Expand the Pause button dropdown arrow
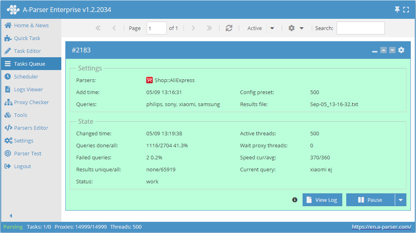Screen dimensions: 416x233 tap(401, 200)
